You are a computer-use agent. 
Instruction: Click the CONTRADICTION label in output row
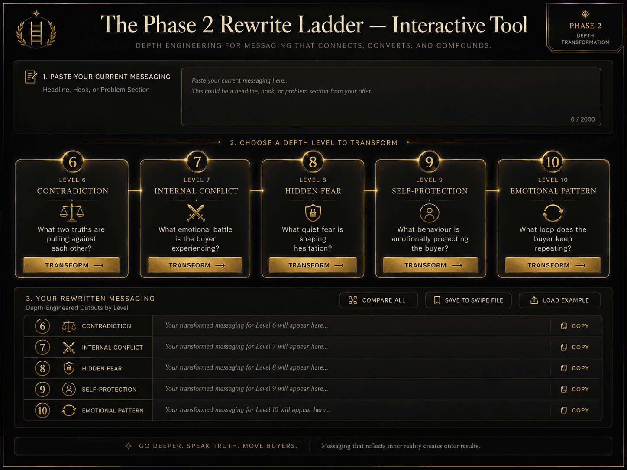pyautogui.click(x=107, y=326)
